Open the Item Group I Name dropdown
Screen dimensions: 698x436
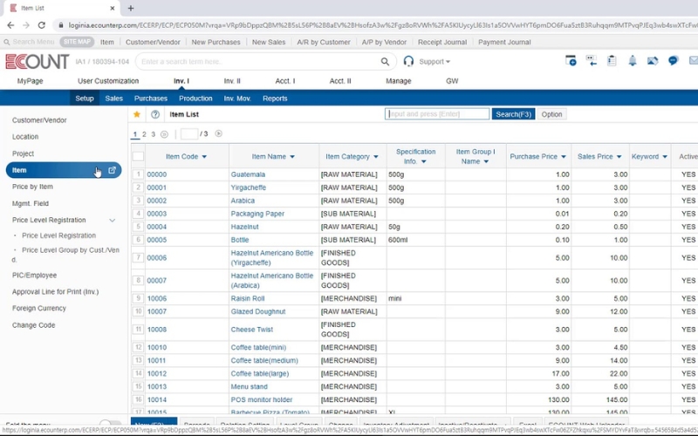[486, 161]
